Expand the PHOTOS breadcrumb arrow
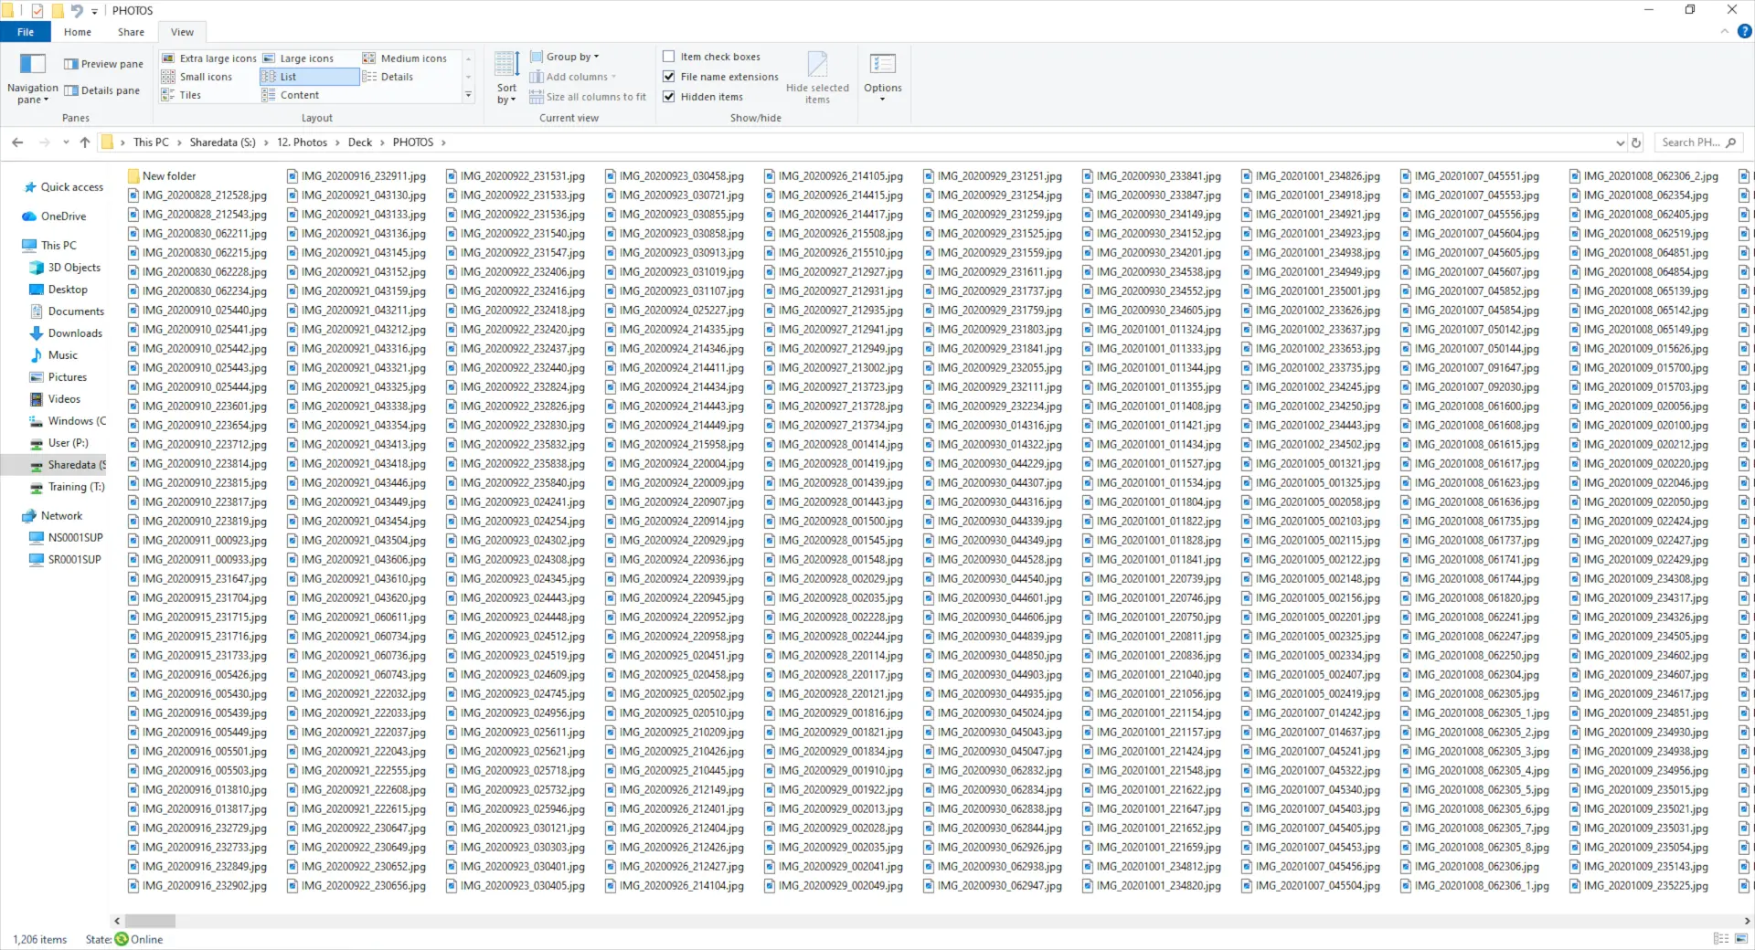Viewport: 1755px width, 950px height. click(443, 142)
